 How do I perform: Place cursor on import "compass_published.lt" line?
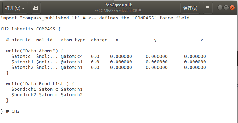point(95,18)
